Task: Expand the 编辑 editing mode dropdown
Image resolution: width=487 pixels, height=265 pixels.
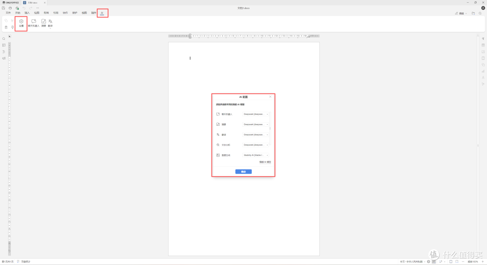Action: tap(461, 14)
